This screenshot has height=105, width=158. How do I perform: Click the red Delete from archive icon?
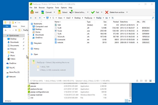pyautogui.click(x=107, y=12)
